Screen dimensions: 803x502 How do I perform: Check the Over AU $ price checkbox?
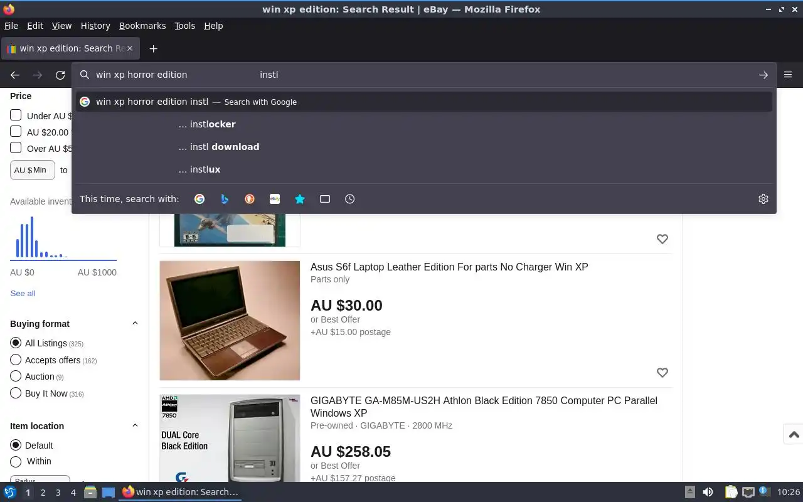[x=16, y=147]
